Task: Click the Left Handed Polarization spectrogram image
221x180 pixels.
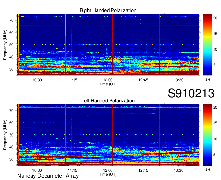Action: tap(108, 135)
